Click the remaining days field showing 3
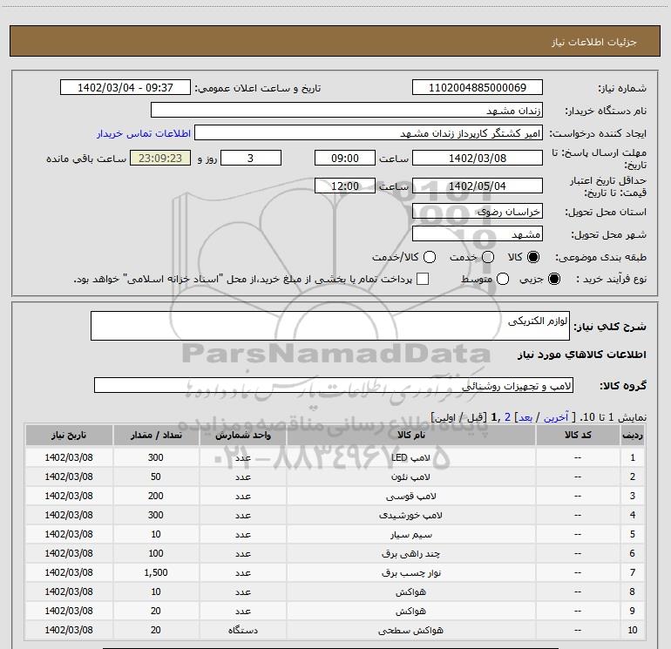This screenshot has width=671, height=649. (x=251, y=158)
